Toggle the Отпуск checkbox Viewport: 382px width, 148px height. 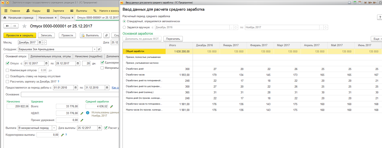point(8,63)
